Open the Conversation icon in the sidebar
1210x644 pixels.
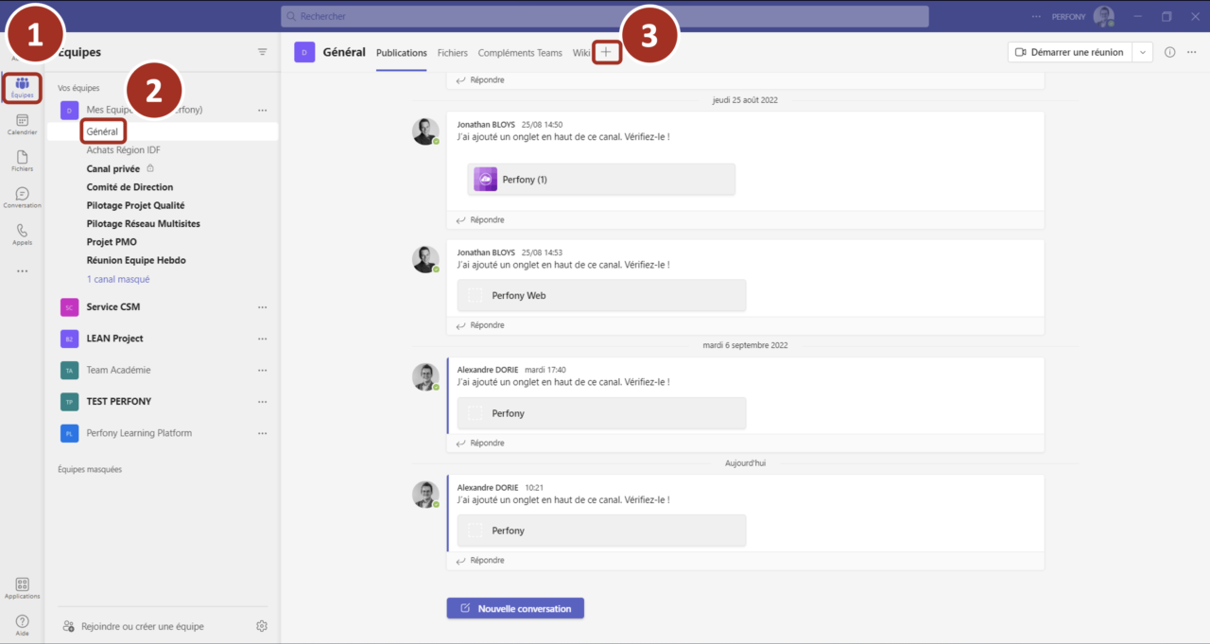click(x=21, y=197)
